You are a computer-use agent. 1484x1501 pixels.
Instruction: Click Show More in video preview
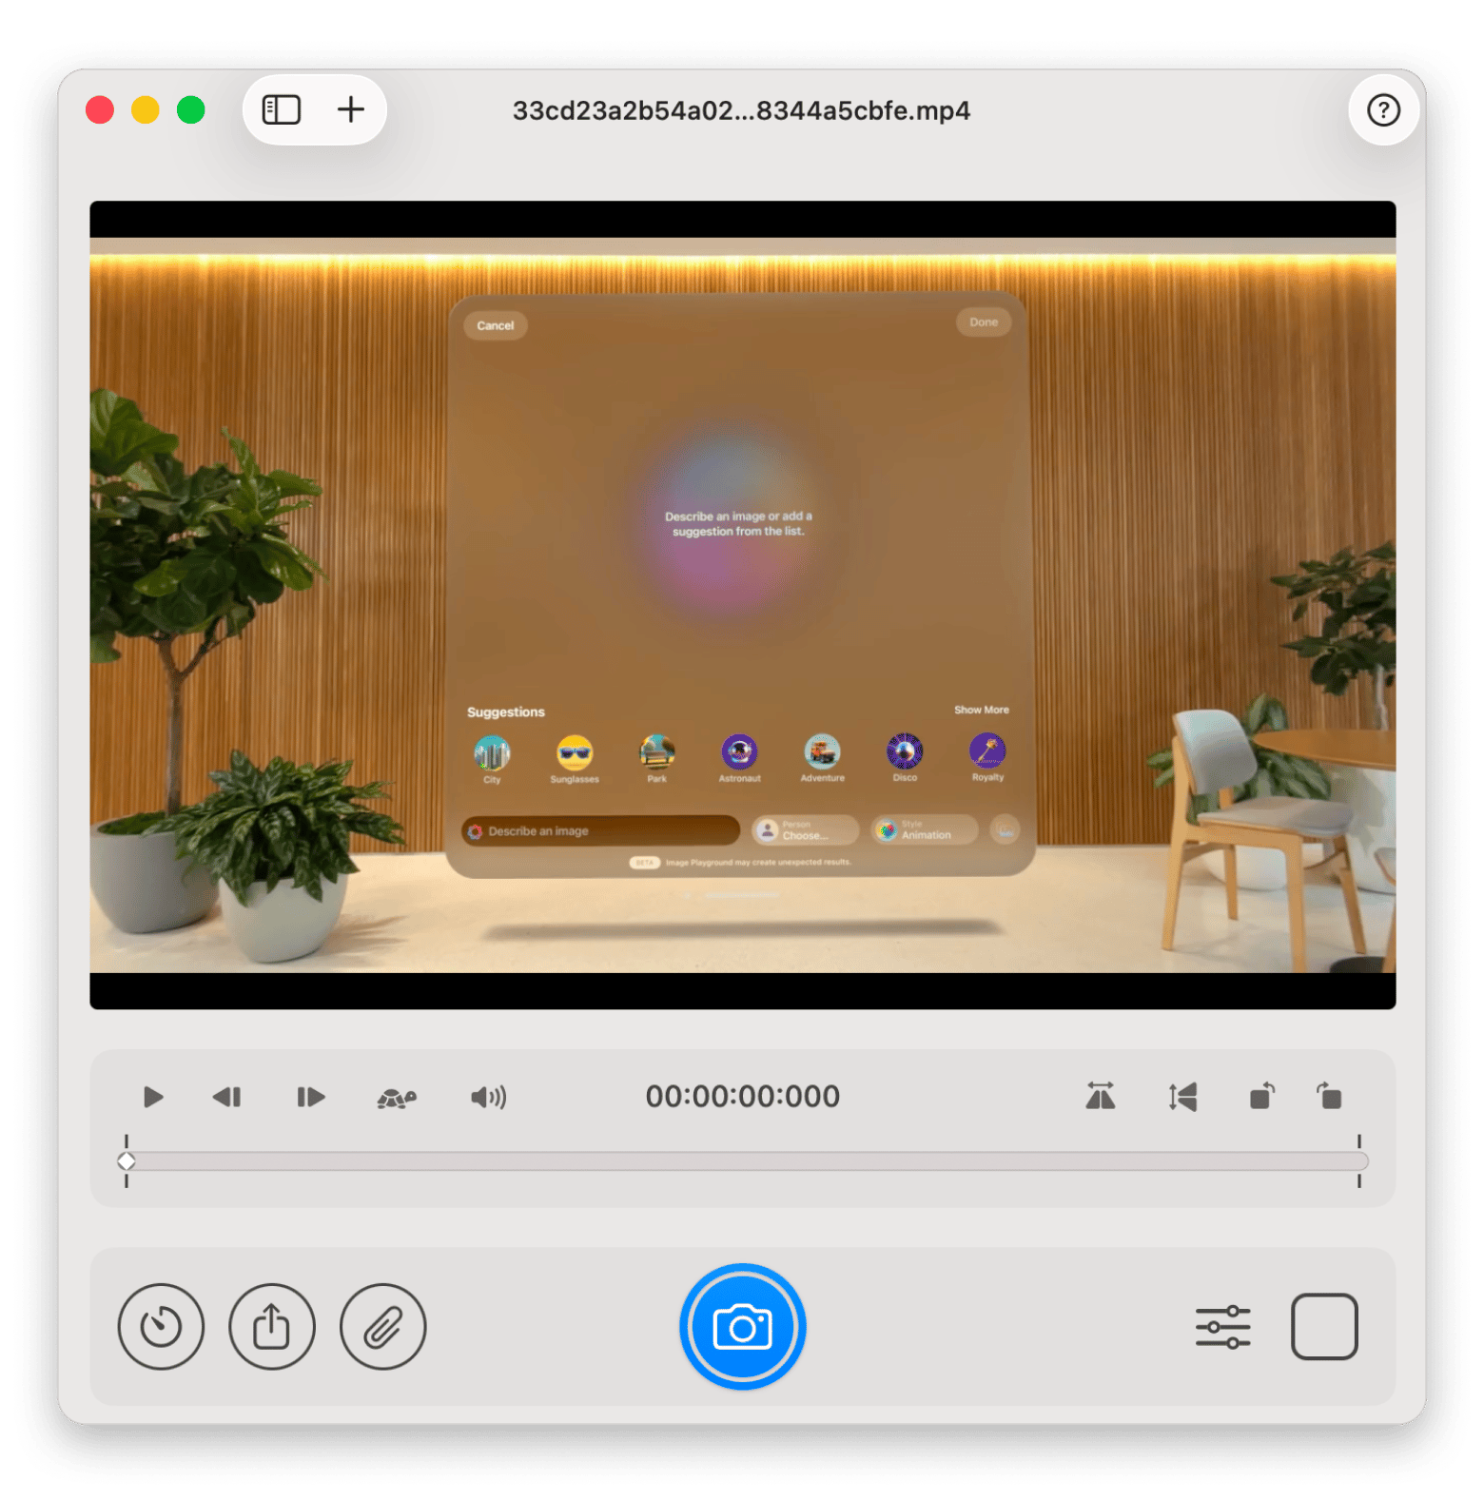pyautogui.click(x=981, y=710)
